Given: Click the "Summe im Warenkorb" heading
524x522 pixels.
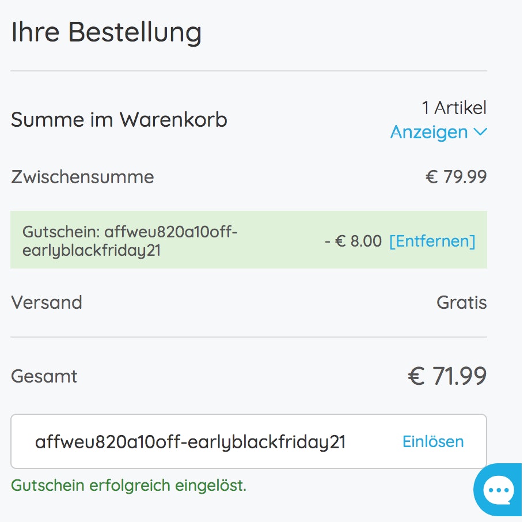Looking at the screenshot, I should [x=119, y=120].
